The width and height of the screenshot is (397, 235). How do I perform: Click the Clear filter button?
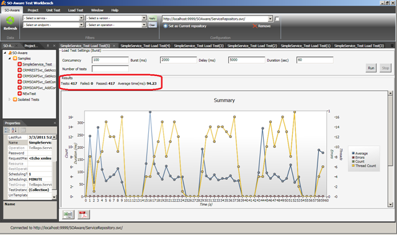tap(152, 25)
